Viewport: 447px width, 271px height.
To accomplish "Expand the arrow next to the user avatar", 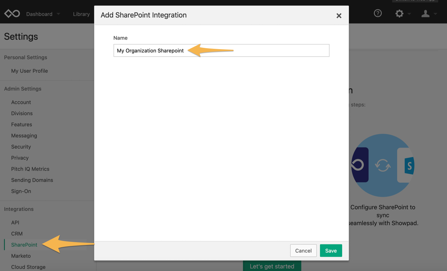I will [436, 14].
